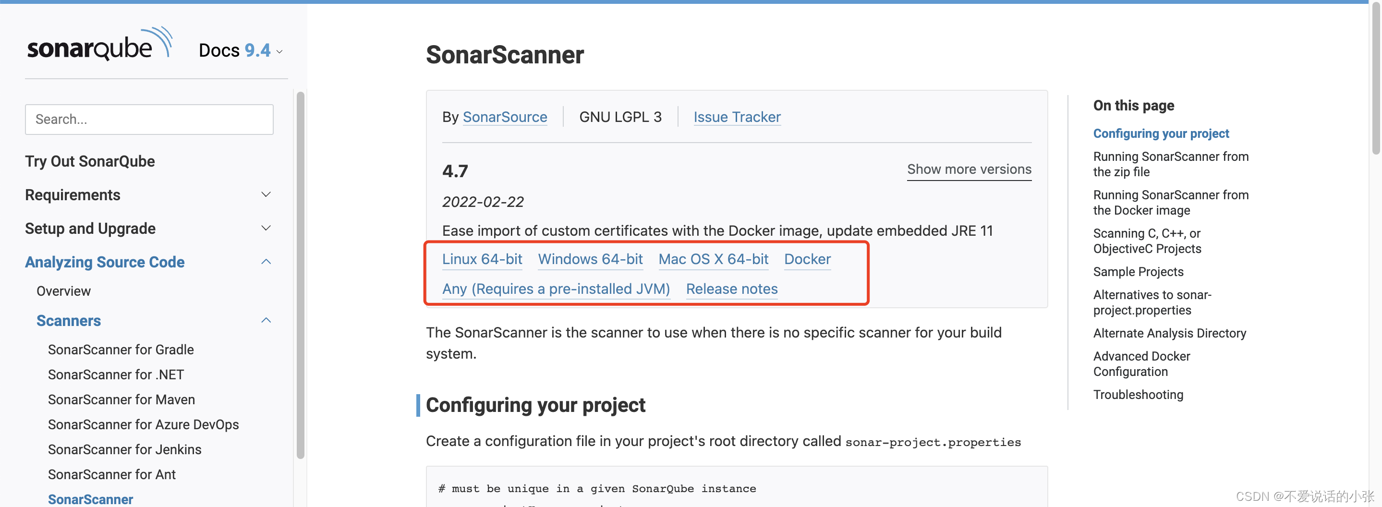1382x507 pixels.
Task: Click the SonarScanner page title
Action: (x=504, y=55)
